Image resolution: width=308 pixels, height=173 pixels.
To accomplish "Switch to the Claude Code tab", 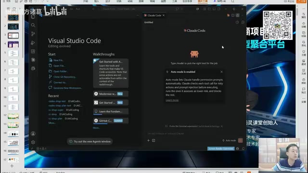I will (x=154, y=15).
